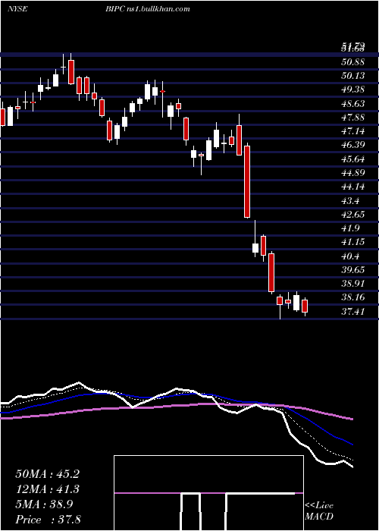Click the 50MA : 45.2 readout
Screen dimensions: 379x531
pyautogui.click(x=47, y=474)
